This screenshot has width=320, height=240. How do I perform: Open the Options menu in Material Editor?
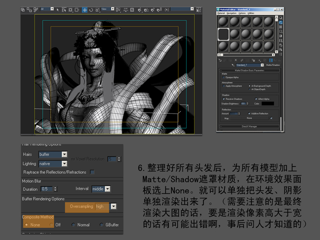[x=242, y=13]
